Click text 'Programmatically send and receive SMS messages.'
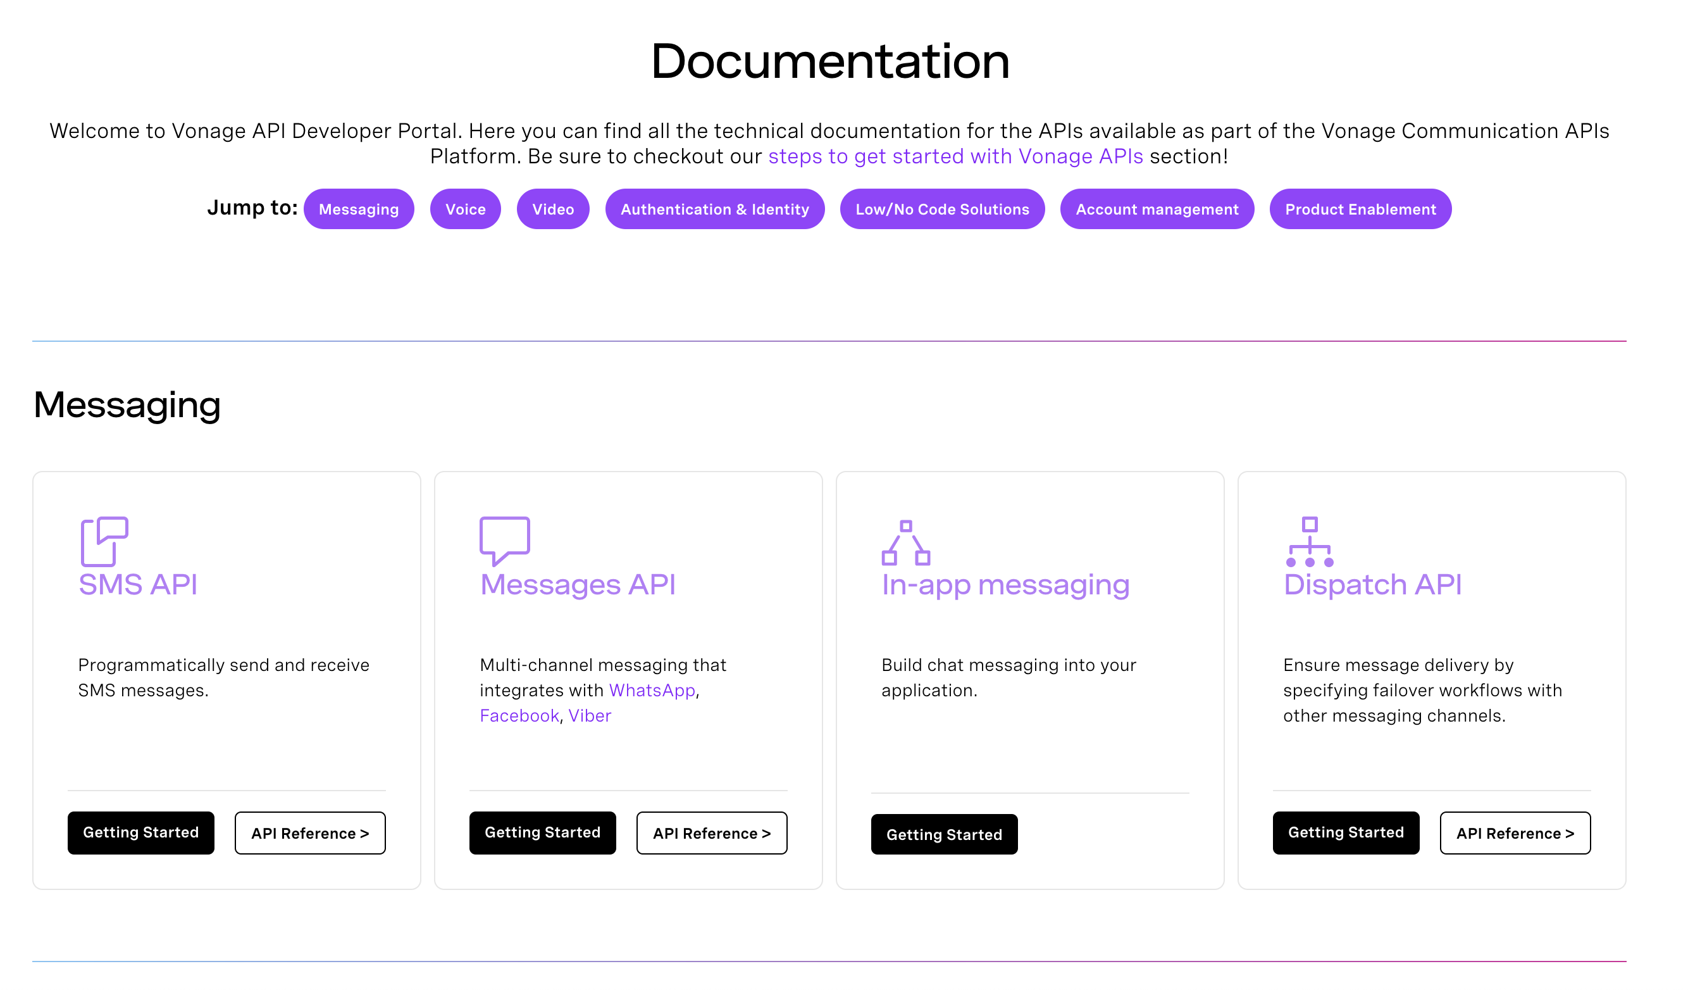This screenshot has width=1688, height=990. point(224,678)
